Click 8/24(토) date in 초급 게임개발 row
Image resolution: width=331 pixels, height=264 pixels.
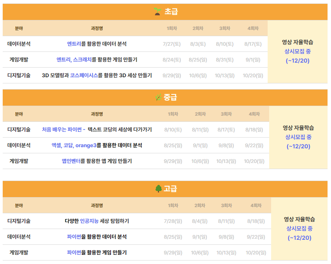point(172,60)
